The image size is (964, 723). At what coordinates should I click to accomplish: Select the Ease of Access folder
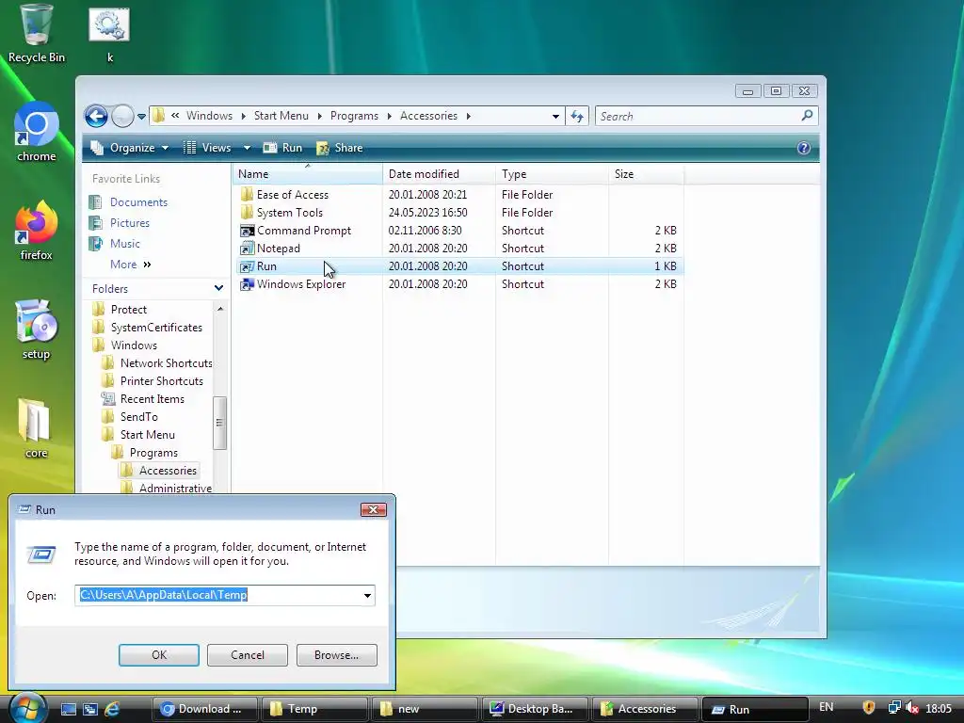pos(293,195)
